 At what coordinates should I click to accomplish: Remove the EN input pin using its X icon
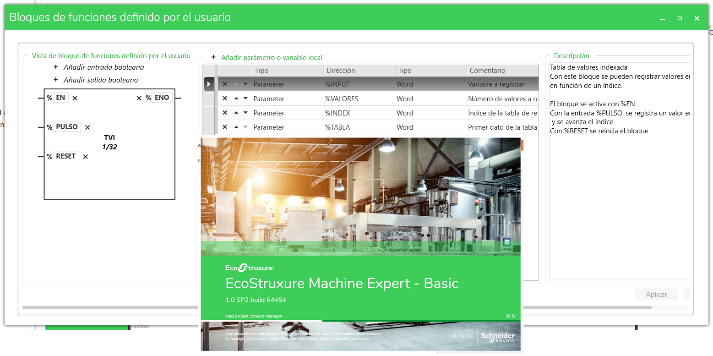(x=75, y=98)
